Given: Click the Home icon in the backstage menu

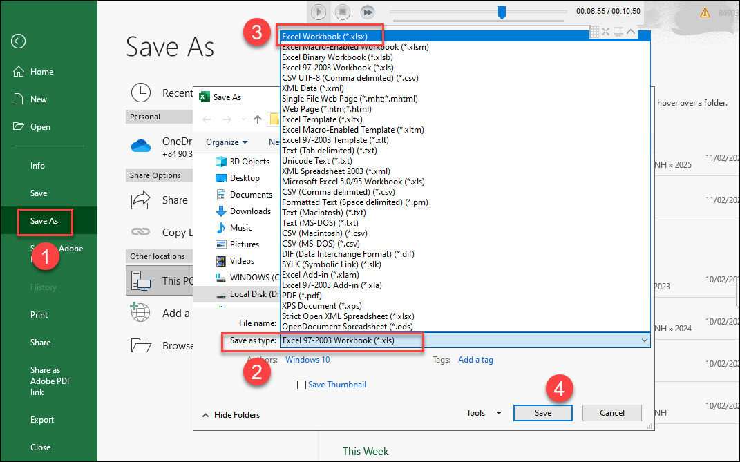Looking at the screenshot, I should click(19, 72).
